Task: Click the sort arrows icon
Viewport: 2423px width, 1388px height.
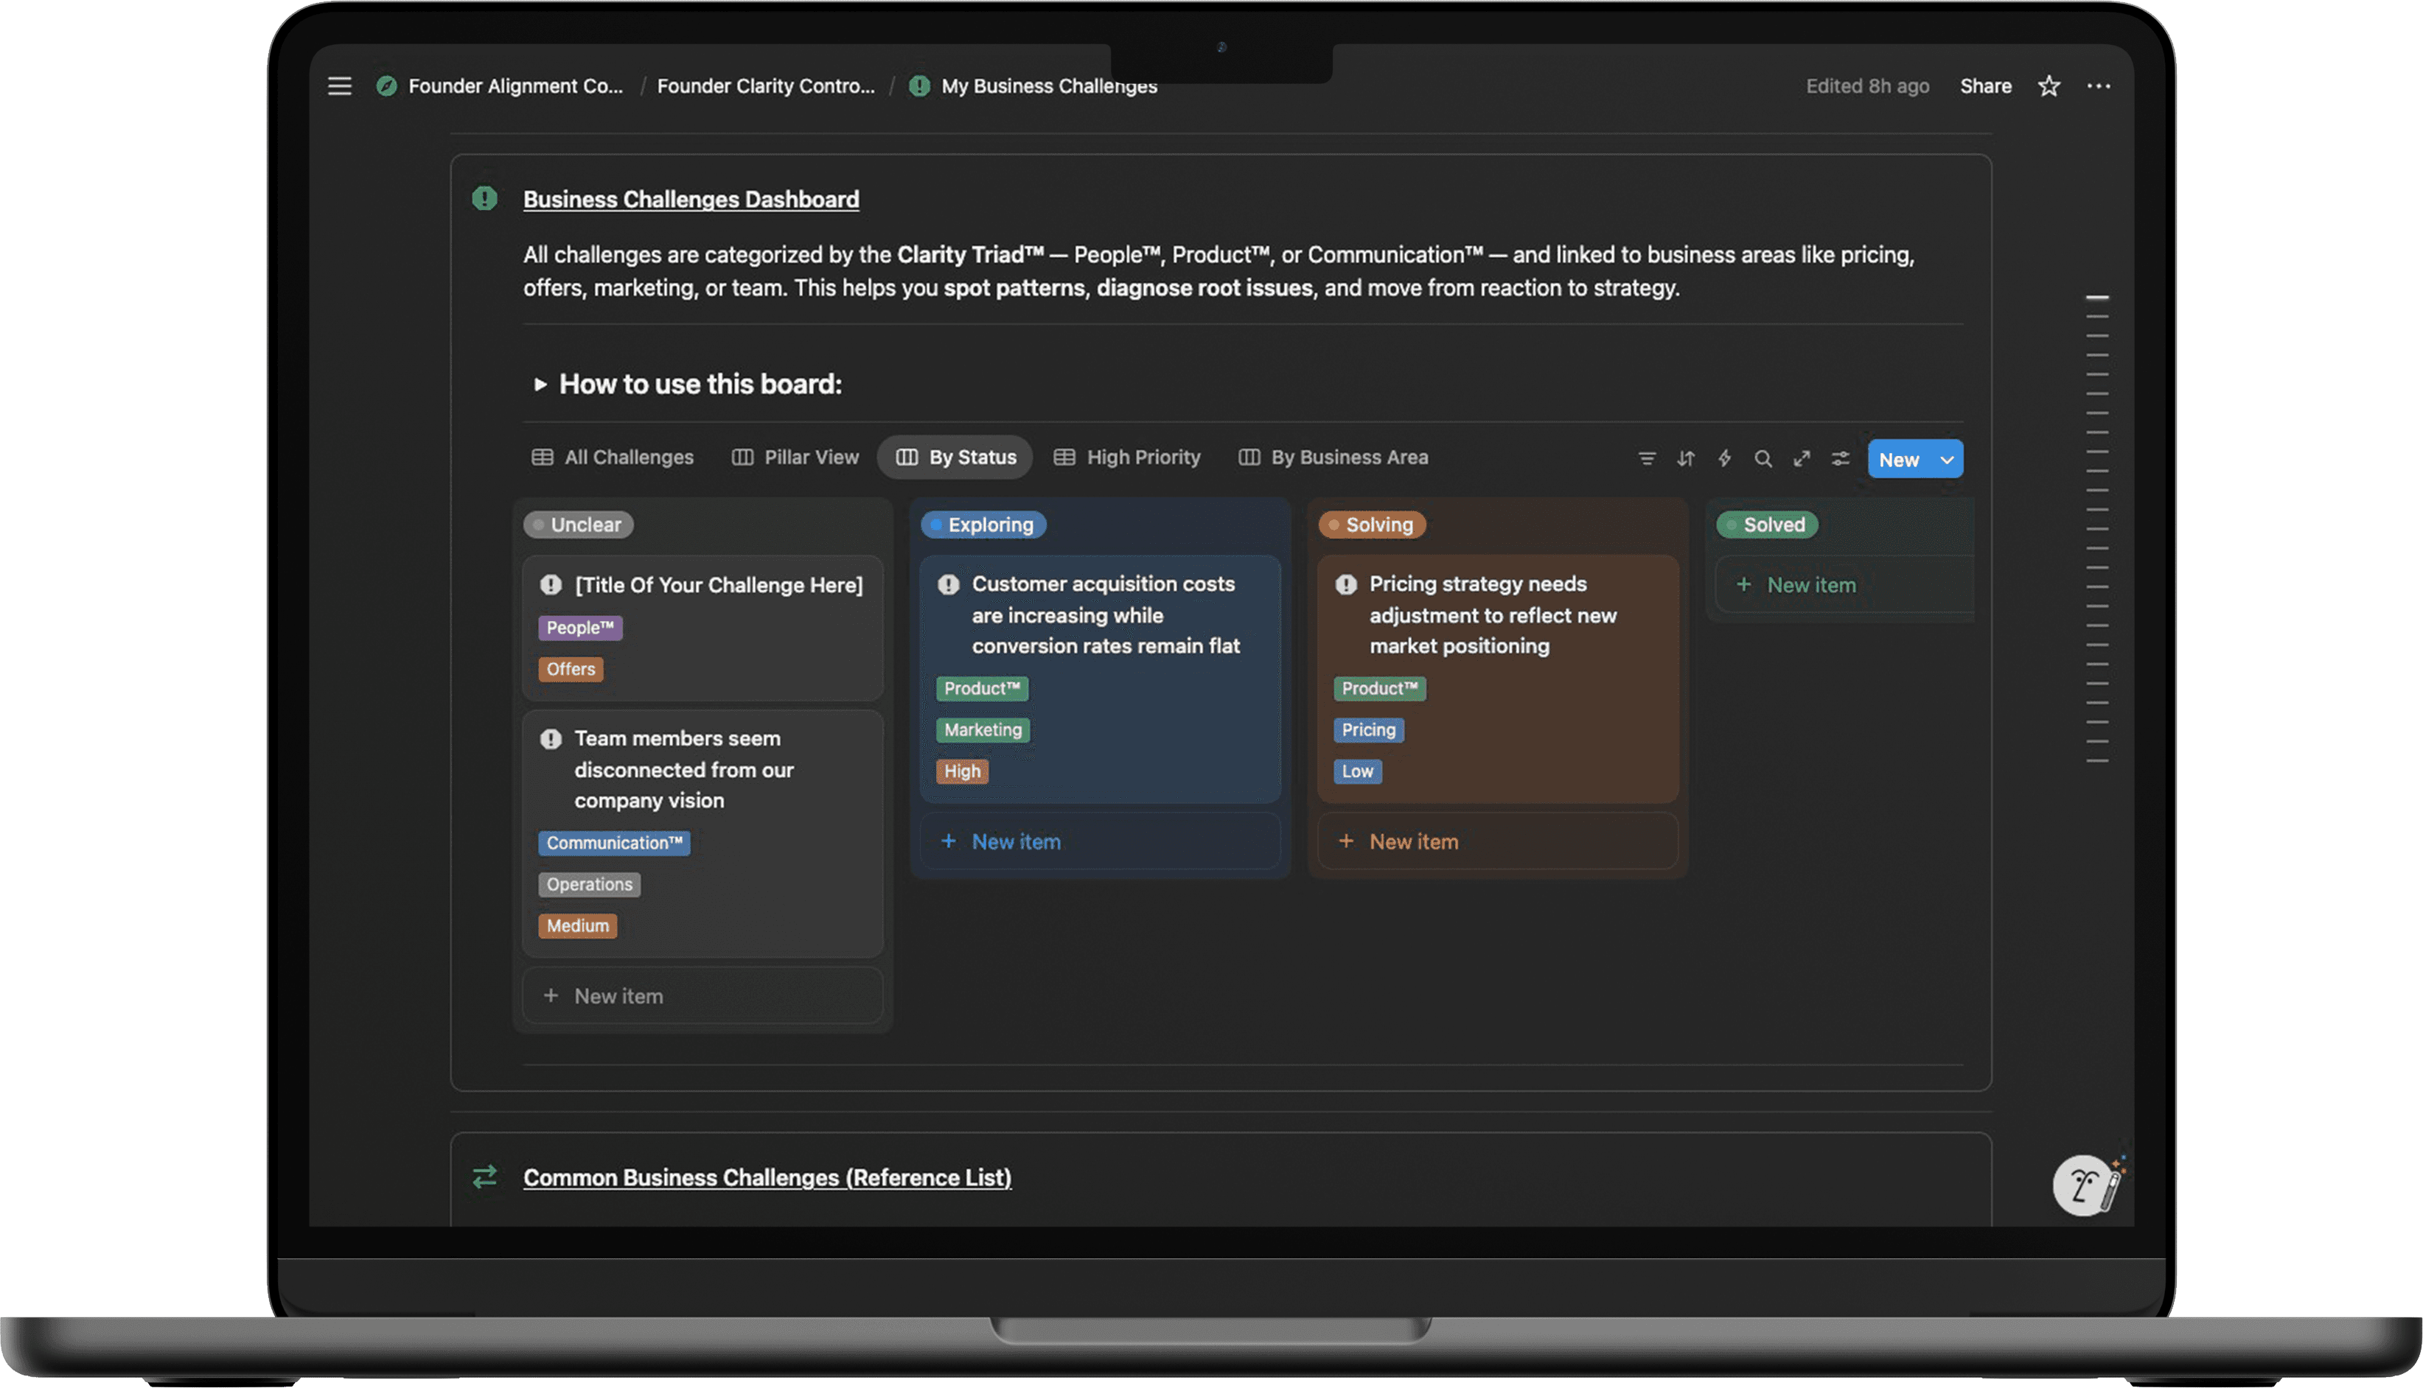Action: (1685, 458)
